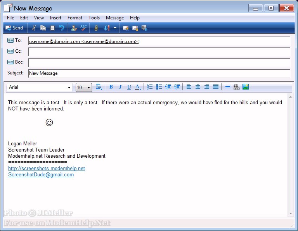Decrease the paragraph indent
This screenshot has height=231, width=298.
[168, 87]
